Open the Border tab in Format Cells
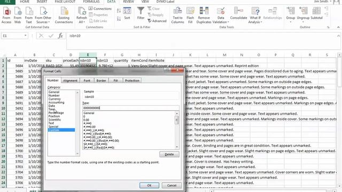The width and height of the screenshot is (342, 192). [101, 81]
